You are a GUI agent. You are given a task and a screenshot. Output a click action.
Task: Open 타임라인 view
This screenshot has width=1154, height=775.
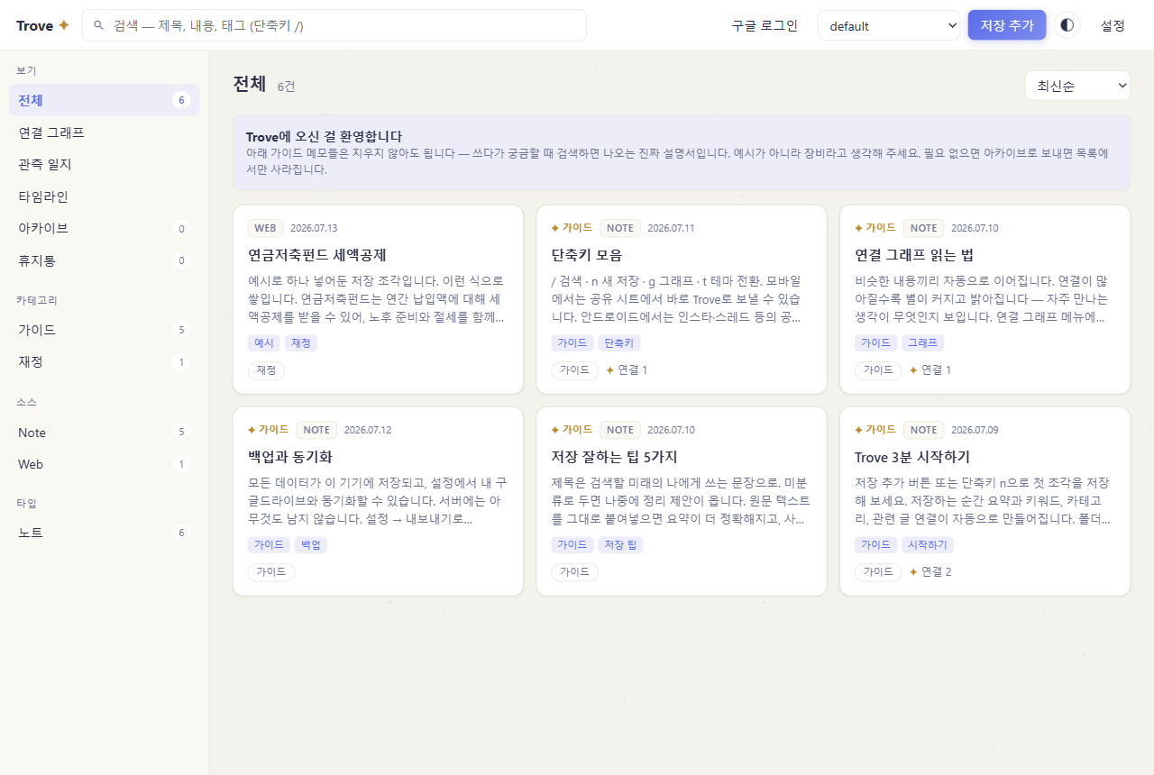point(105,196)
